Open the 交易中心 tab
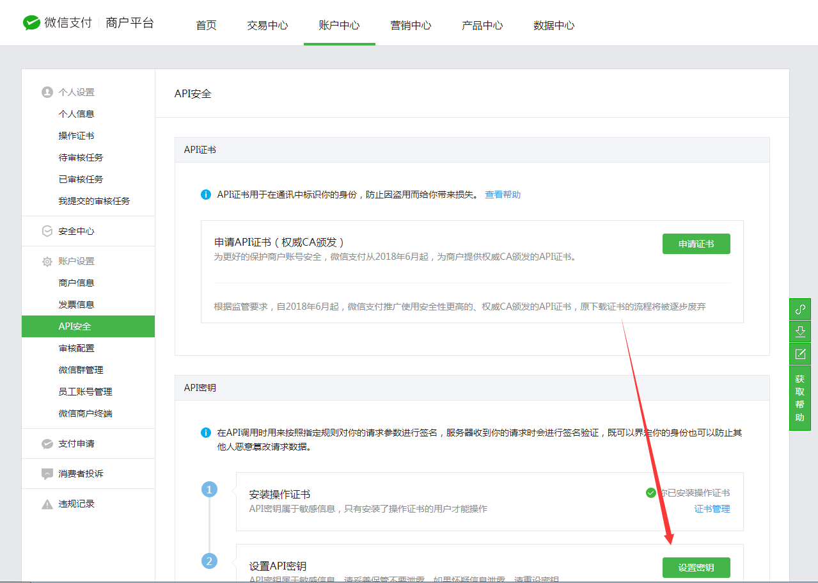The height and width of the screenshot is (583, 818). pos(268,26)
